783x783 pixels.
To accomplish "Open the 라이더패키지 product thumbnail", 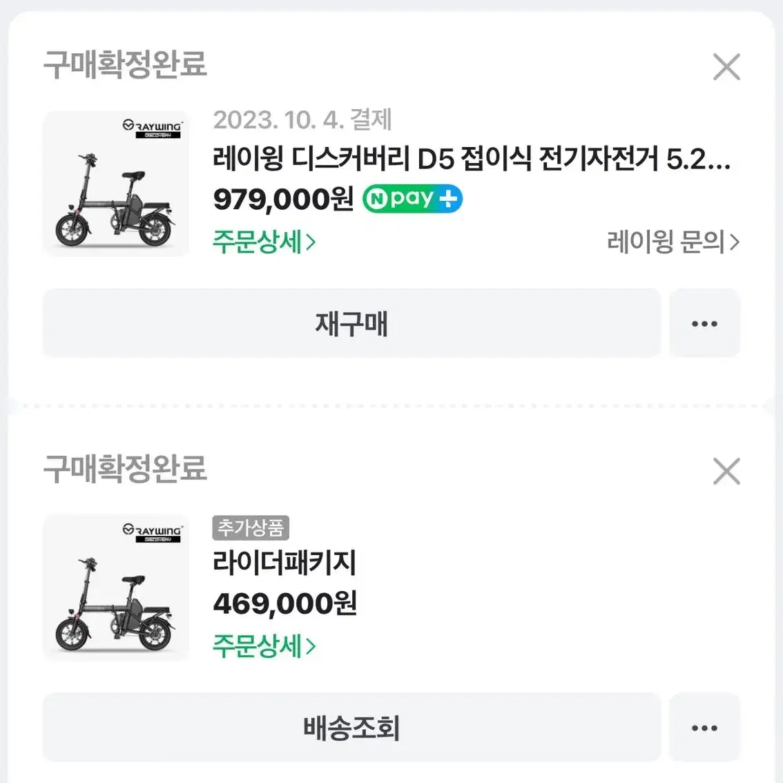I will (116, 587).
